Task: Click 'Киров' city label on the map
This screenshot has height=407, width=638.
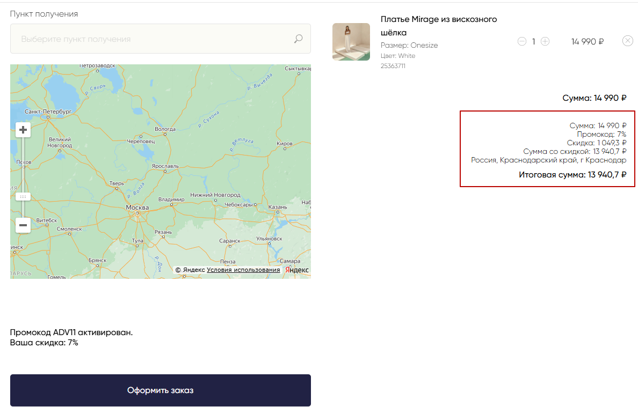Action: tap(285, 143)
